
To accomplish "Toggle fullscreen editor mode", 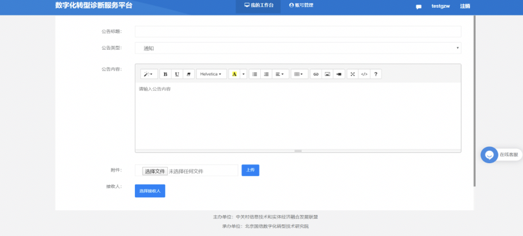I will point(353,74).
